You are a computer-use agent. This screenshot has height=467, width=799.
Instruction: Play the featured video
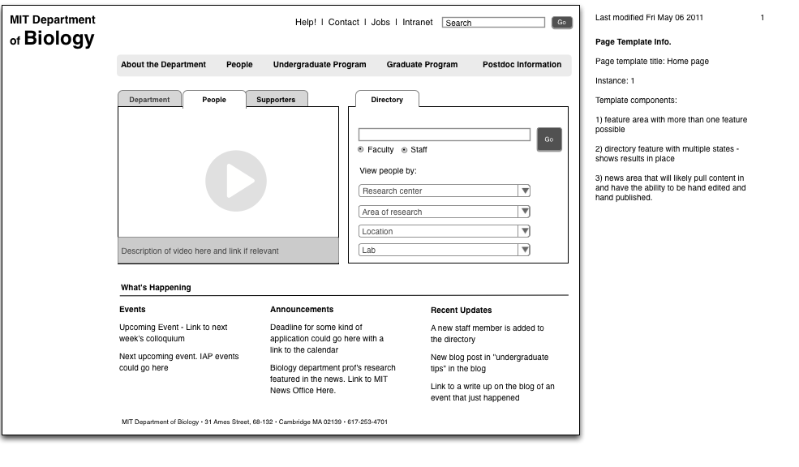[236, 181]
